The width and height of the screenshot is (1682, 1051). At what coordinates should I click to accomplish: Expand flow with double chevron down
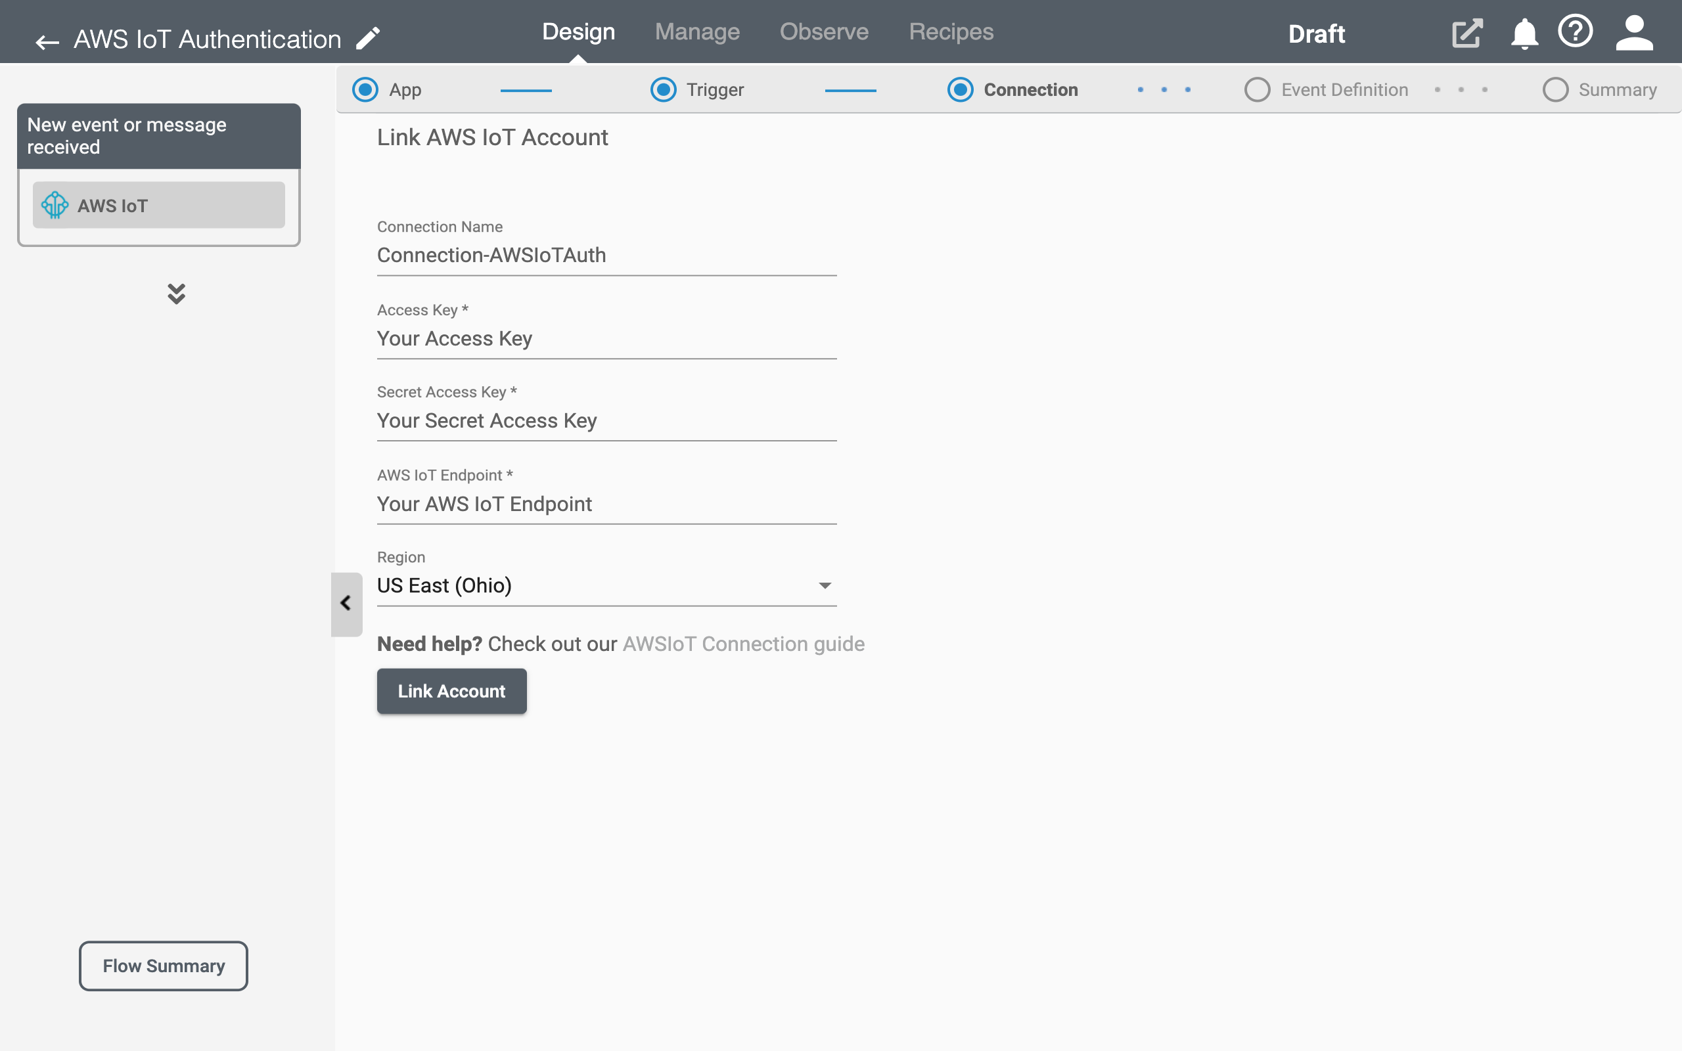(x=177, y=294)
